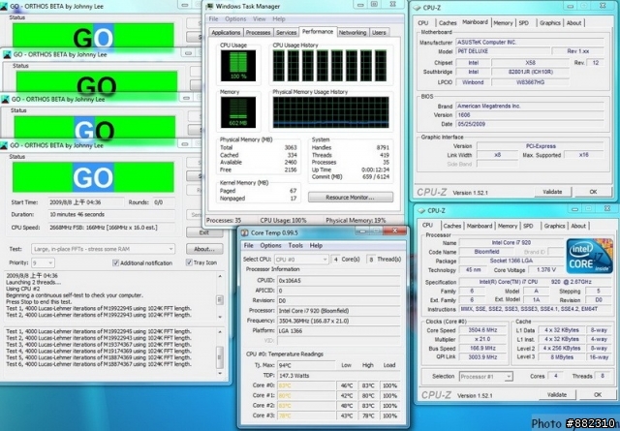
Task: Switch to Task Manager Processes tab
Action: (x=259, y=32)
